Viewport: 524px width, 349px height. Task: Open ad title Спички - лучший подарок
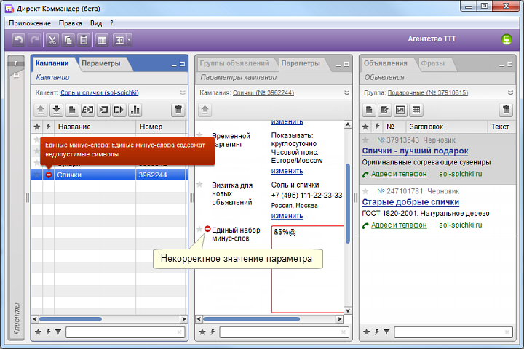pyautogui.click(x=415, y=151)
